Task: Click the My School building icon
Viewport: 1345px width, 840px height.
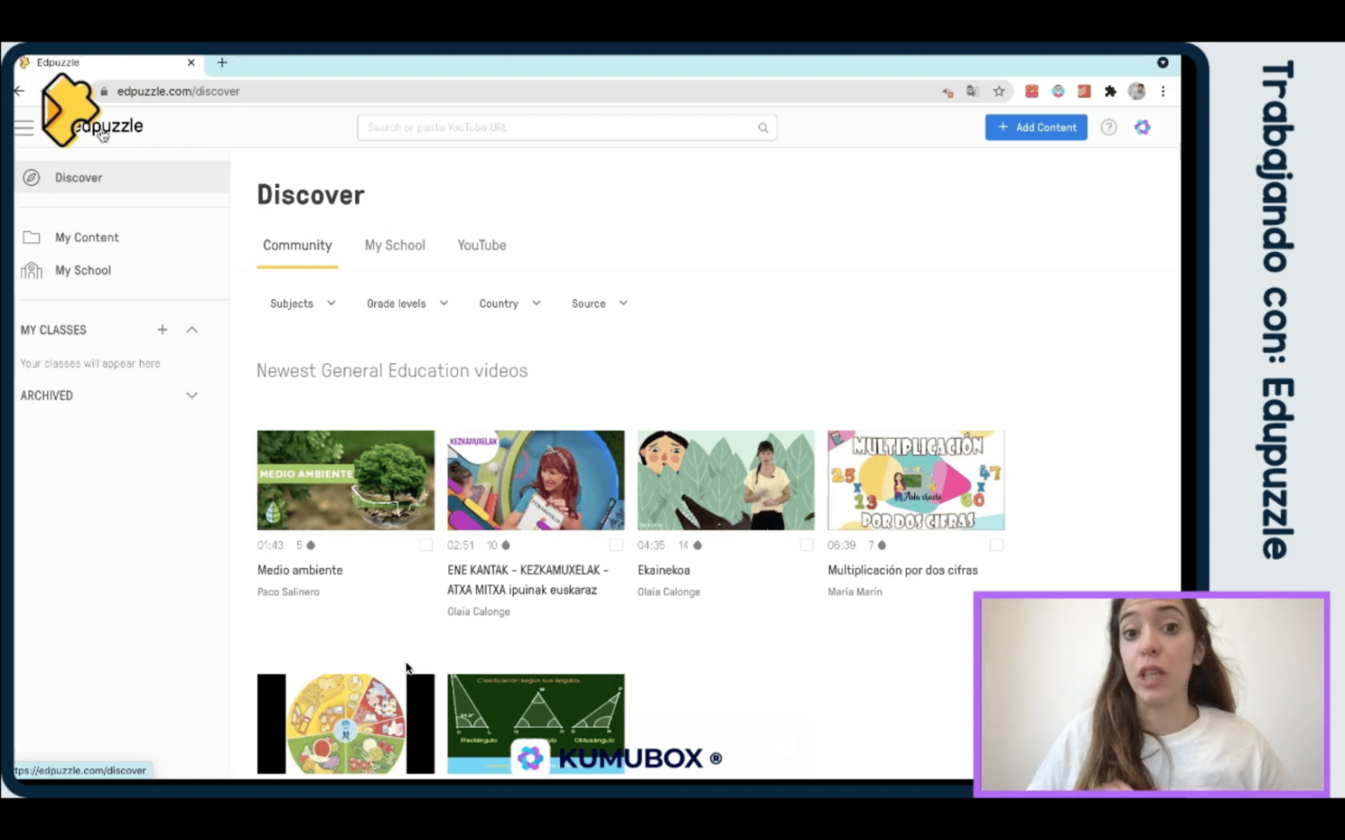Action: [32, 270]
